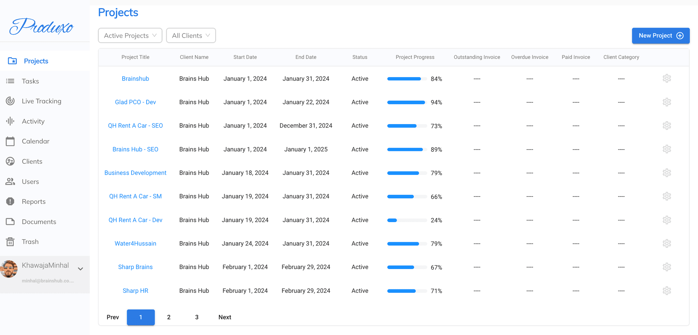This screenshot has height=335, width=698.
Task: Expand the KhawajaMinhal user profile menu
Action: coord(80,269)
